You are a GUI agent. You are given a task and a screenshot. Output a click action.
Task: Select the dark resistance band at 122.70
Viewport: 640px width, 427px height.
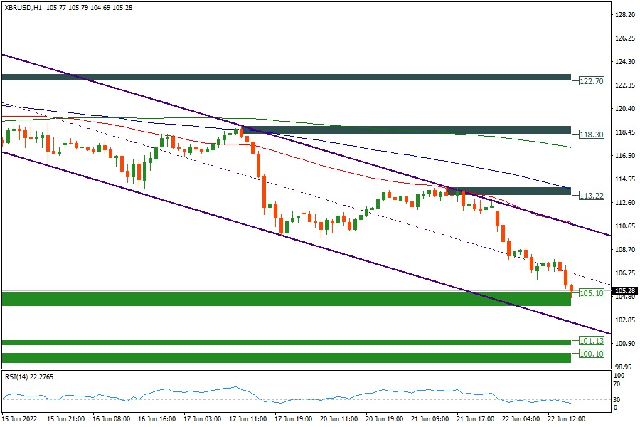click(284, 77)
